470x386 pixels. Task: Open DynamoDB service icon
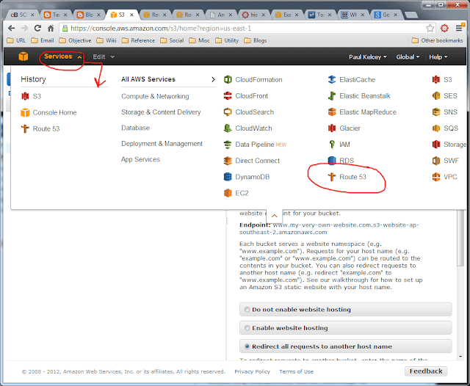tap(228, 177)
